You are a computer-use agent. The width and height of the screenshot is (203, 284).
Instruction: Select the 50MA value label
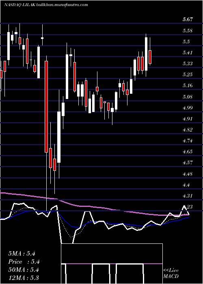[24, 270]
